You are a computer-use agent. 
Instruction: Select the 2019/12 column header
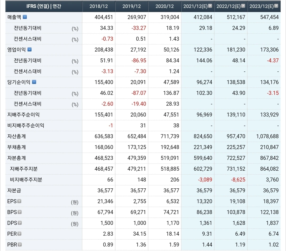[x=132, y=6]
